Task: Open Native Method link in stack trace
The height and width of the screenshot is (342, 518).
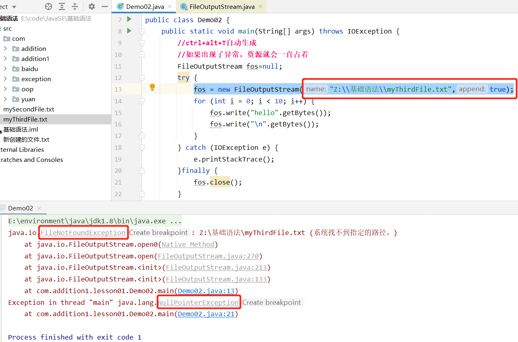Action: [188, 244]
